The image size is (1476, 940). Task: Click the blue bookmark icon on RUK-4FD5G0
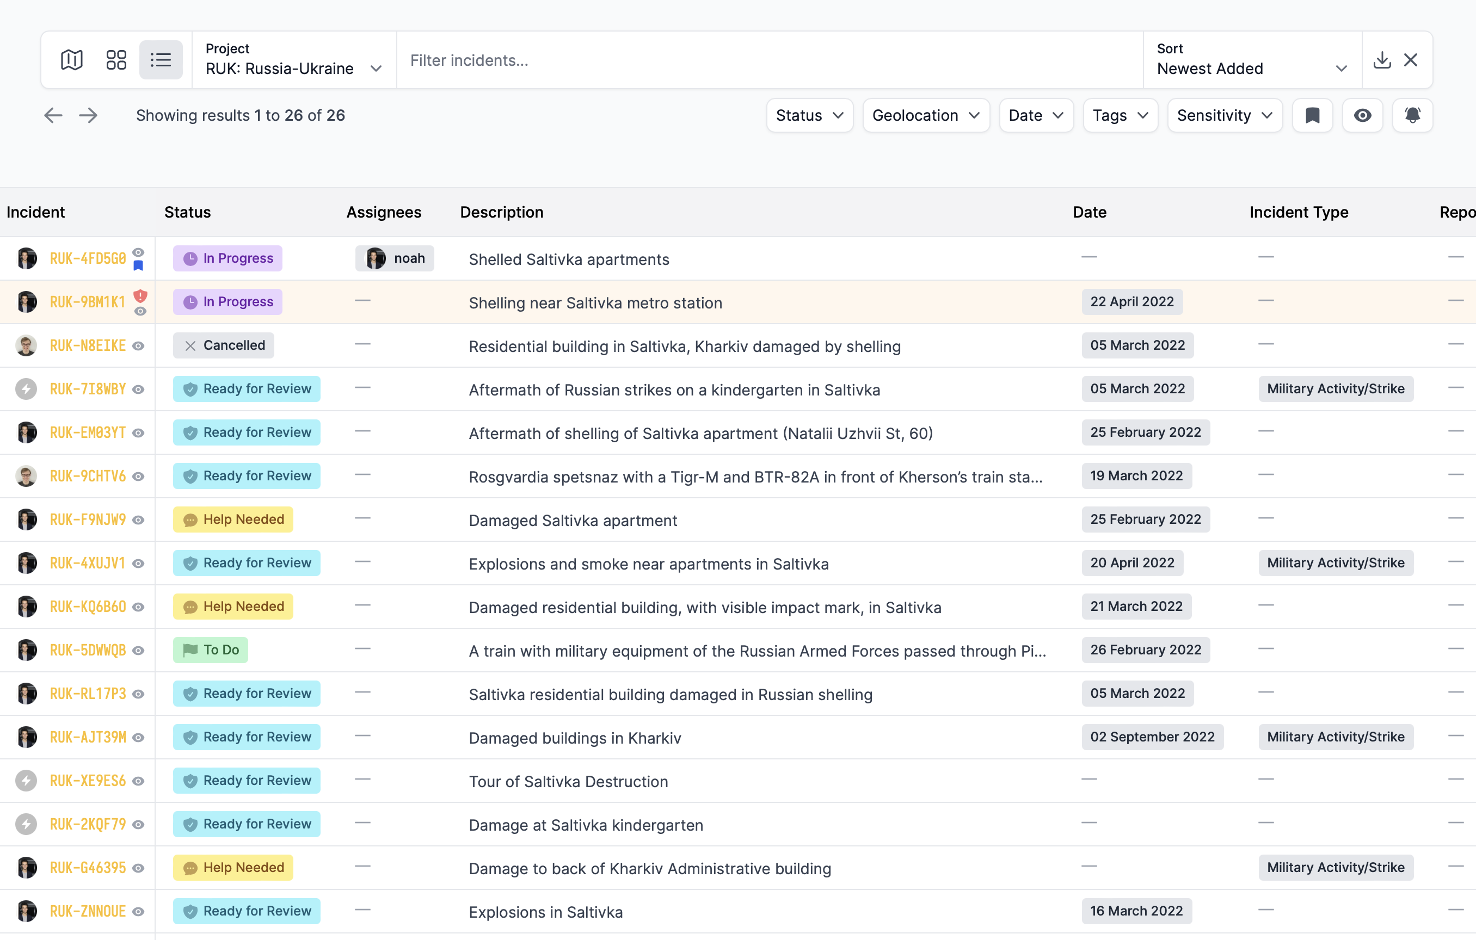139,266
